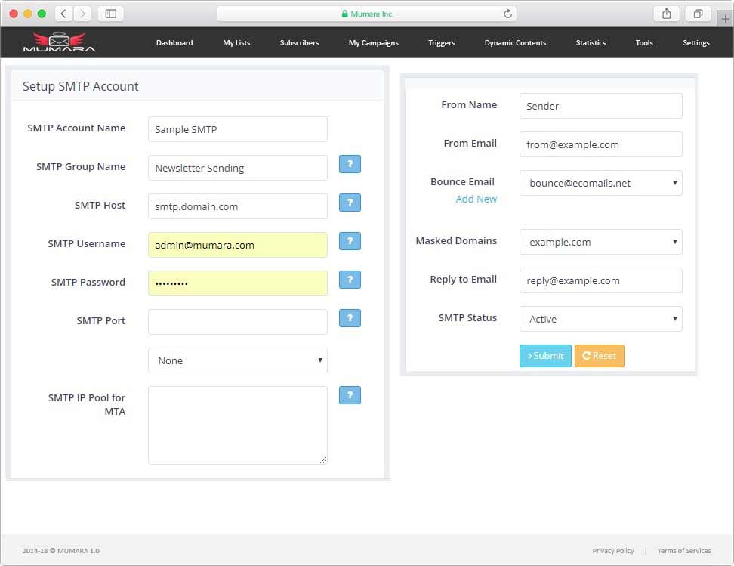734x566 pixels.
Task: Click the Submit button
Action: click(x=545, y=355)
